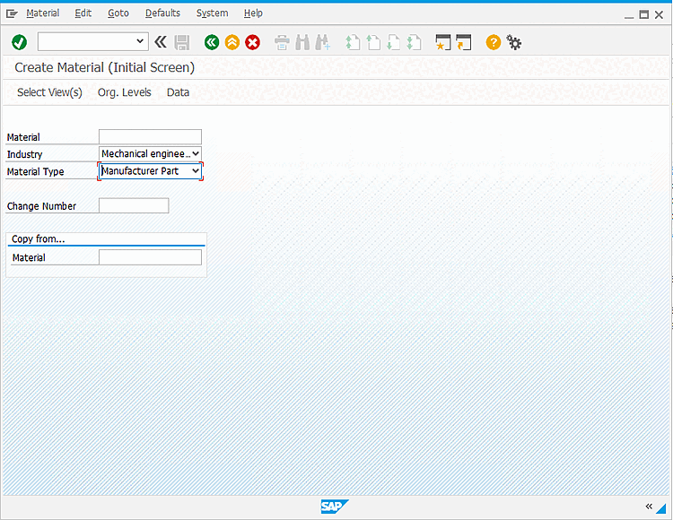Expand status bar with double-chevron icon
The width and height of the screenshot is (673, 520).
tap(649, 507)
